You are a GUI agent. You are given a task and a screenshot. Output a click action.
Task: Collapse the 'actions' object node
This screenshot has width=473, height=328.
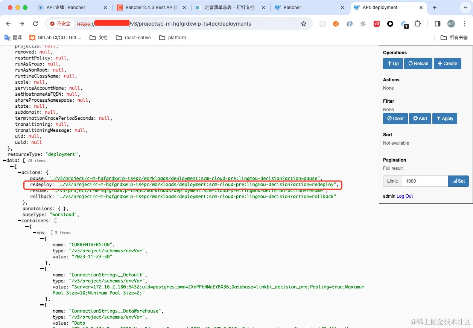click(19, 172)
